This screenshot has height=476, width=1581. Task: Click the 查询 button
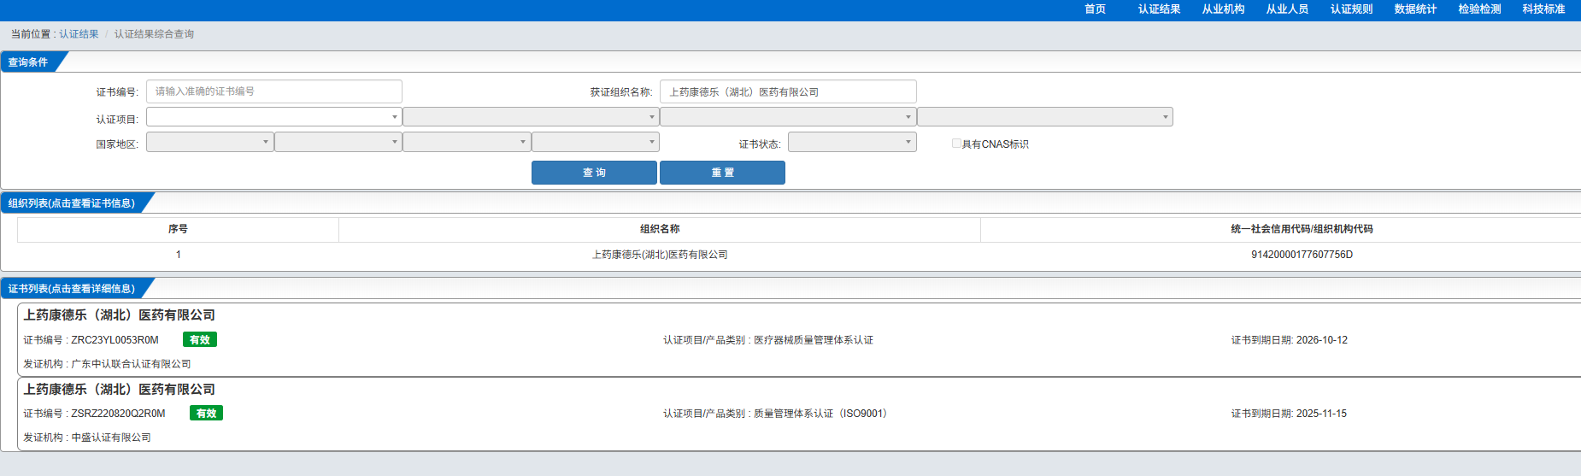(x=594, y=173)
